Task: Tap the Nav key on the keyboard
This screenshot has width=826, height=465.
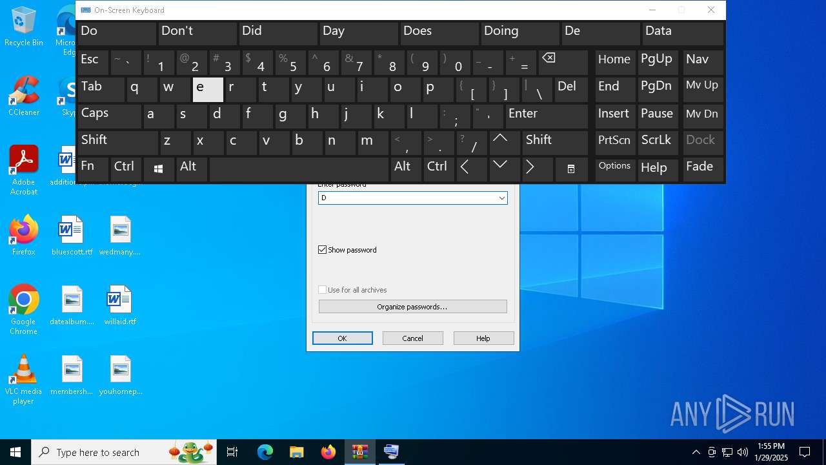Action: tap(703, 63)
